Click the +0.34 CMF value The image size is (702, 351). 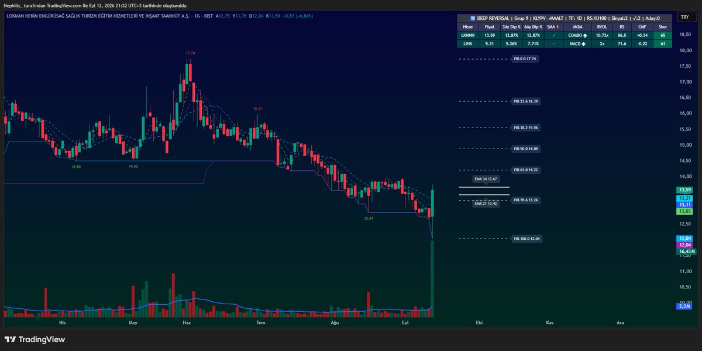tap(642, 35)
